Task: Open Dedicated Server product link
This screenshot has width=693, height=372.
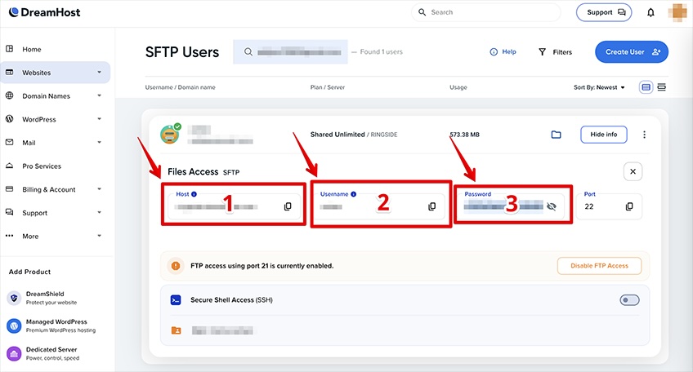Action: click(52, 353)
